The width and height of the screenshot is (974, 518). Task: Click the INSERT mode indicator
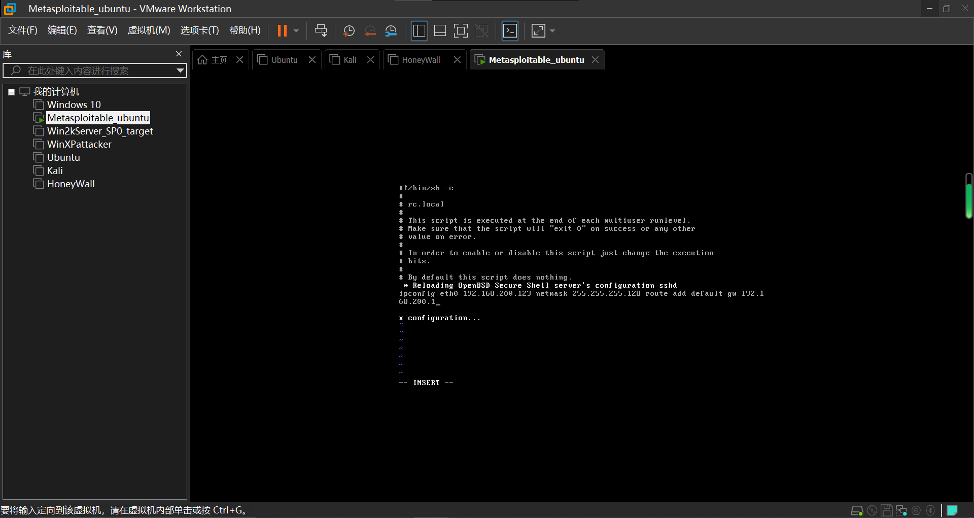tap(426, 383)
